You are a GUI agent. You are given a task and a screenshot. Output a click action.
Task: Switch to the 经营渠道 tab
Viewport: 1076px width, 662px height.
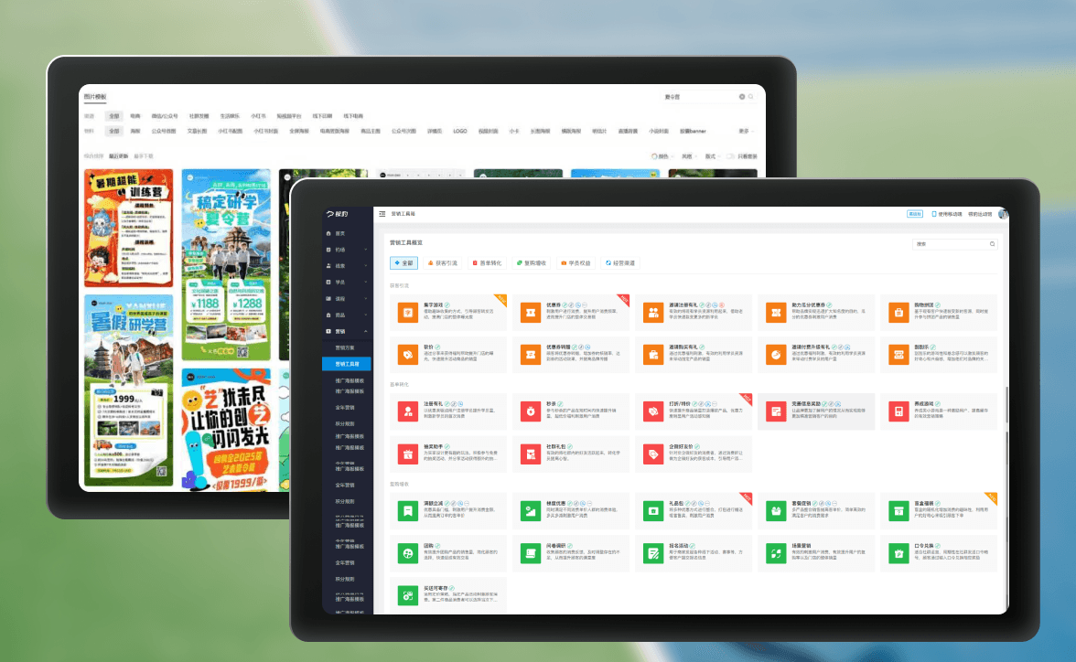(x=620, y=262)
